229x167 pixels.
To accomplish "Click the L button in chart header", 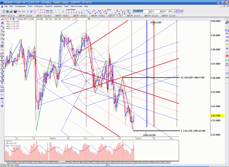I will (x=8, y=19).
